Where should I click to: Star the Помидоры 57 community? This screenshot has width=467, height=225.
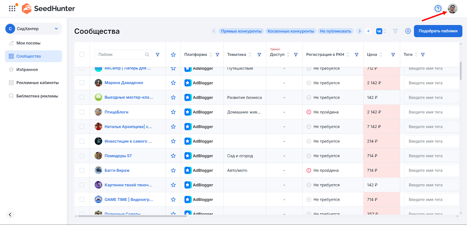pyautogui.click(x=173, y=156)
